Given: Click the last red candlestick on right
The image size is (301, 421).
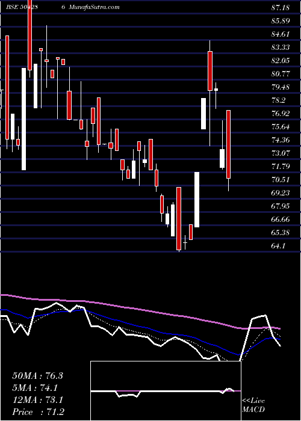Looking at the screenshot, I should 228,144.
